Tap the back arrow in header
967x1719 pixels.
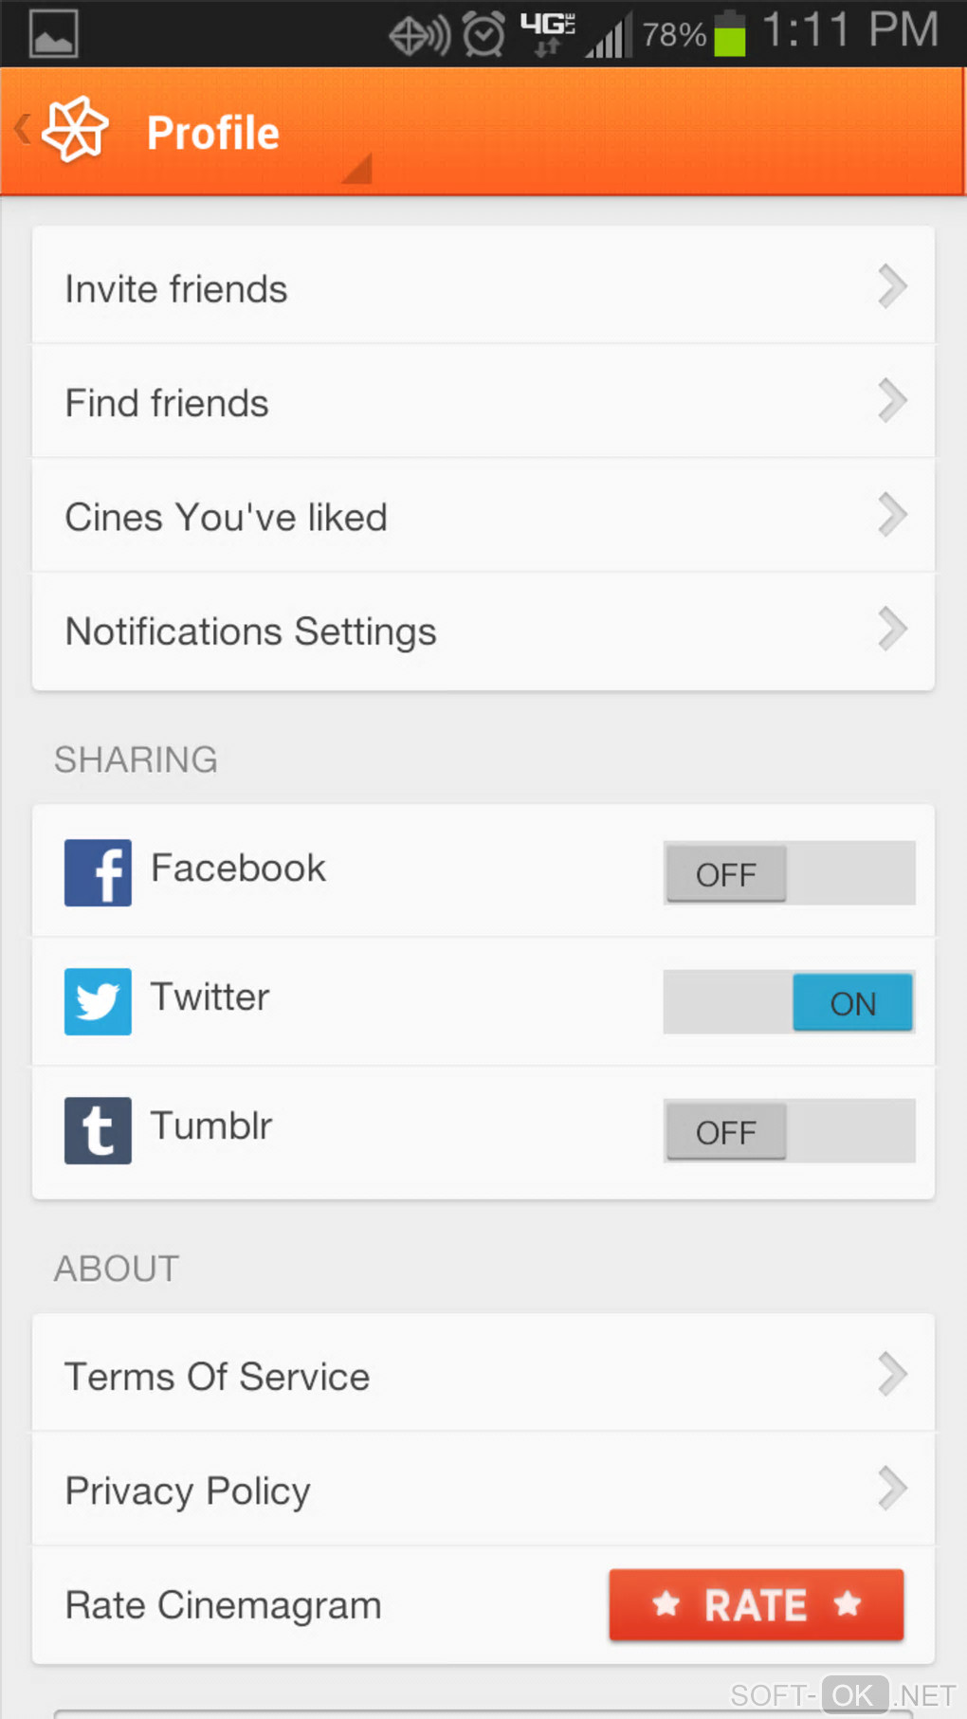click(x=22, y=129)
